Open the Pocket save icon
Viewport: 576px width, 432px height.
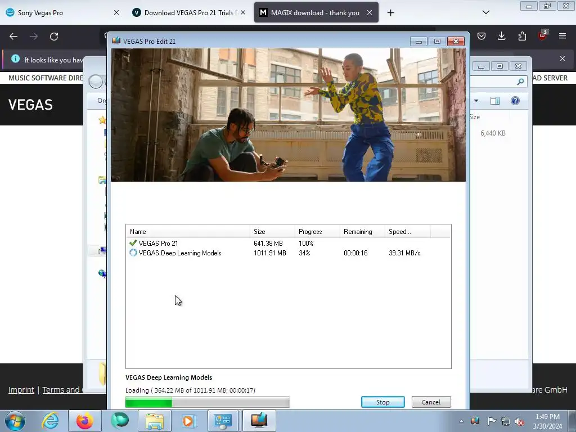[481, 36]
